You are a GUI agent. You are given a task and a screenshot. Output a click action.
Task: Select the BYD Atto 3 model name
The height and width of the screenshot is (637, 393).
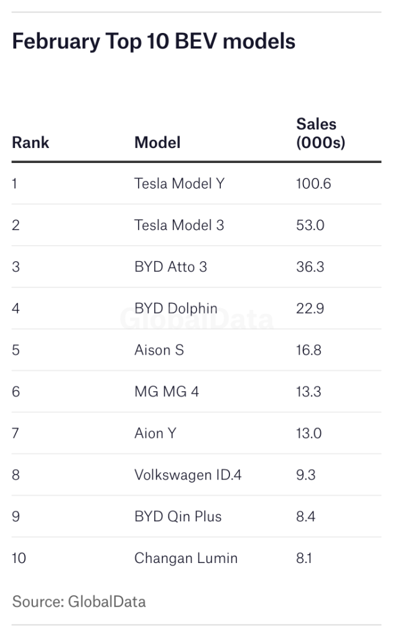point(170,267)
